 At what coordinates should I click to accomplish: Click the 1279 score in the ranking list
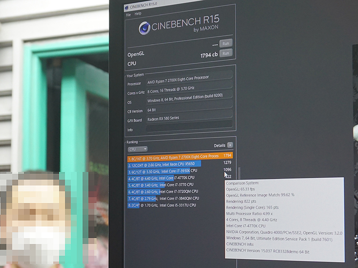(x=227, y=163)
